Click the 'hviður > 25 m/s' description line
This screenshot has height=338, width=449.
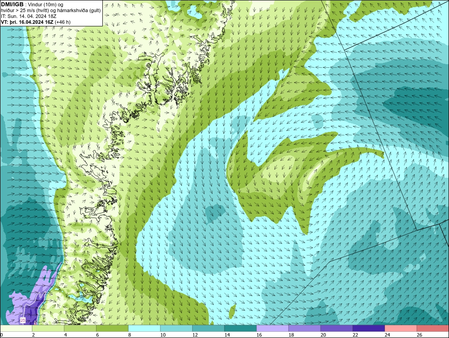click(x=50, y=10)
